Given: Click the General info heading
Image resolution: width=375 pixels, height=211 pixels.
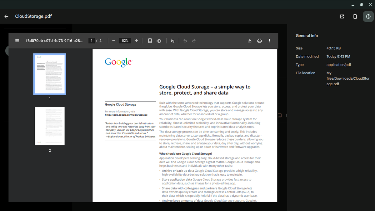Looking at the screenshot, I should pyautogui.click(x=307, y=36).
